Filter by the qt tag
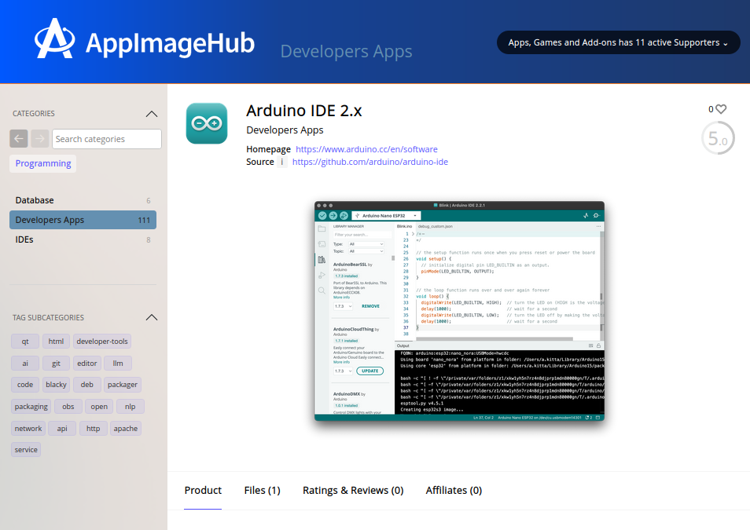Image resolution: width=750 pixels, height=530 pixels. (x=25, y=342)
